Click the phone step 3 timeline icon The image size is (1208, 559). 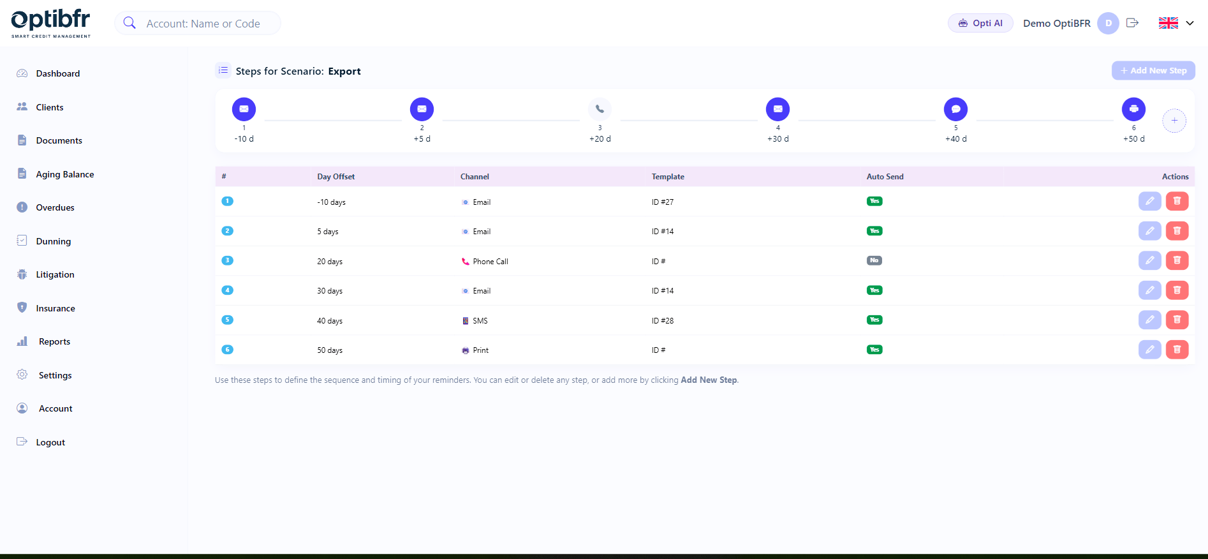pos(600,109)
